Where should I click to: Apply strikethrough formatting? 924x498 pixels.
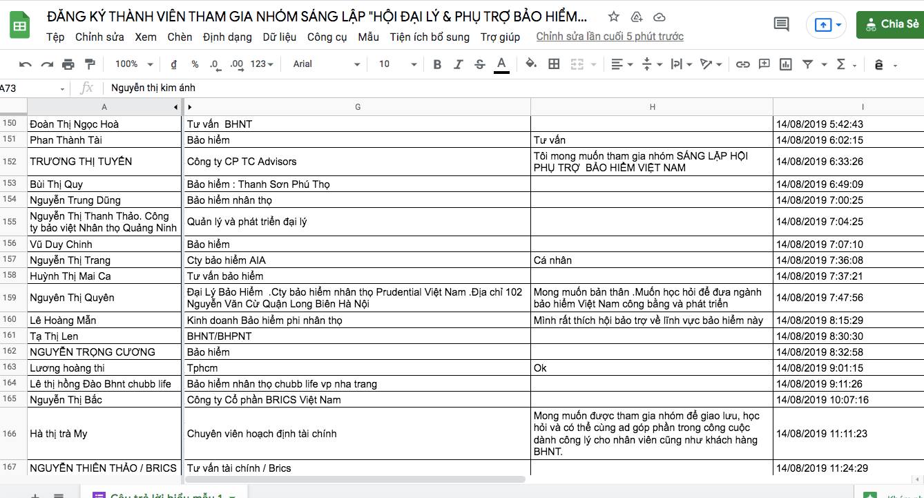[x=480, y=64]
